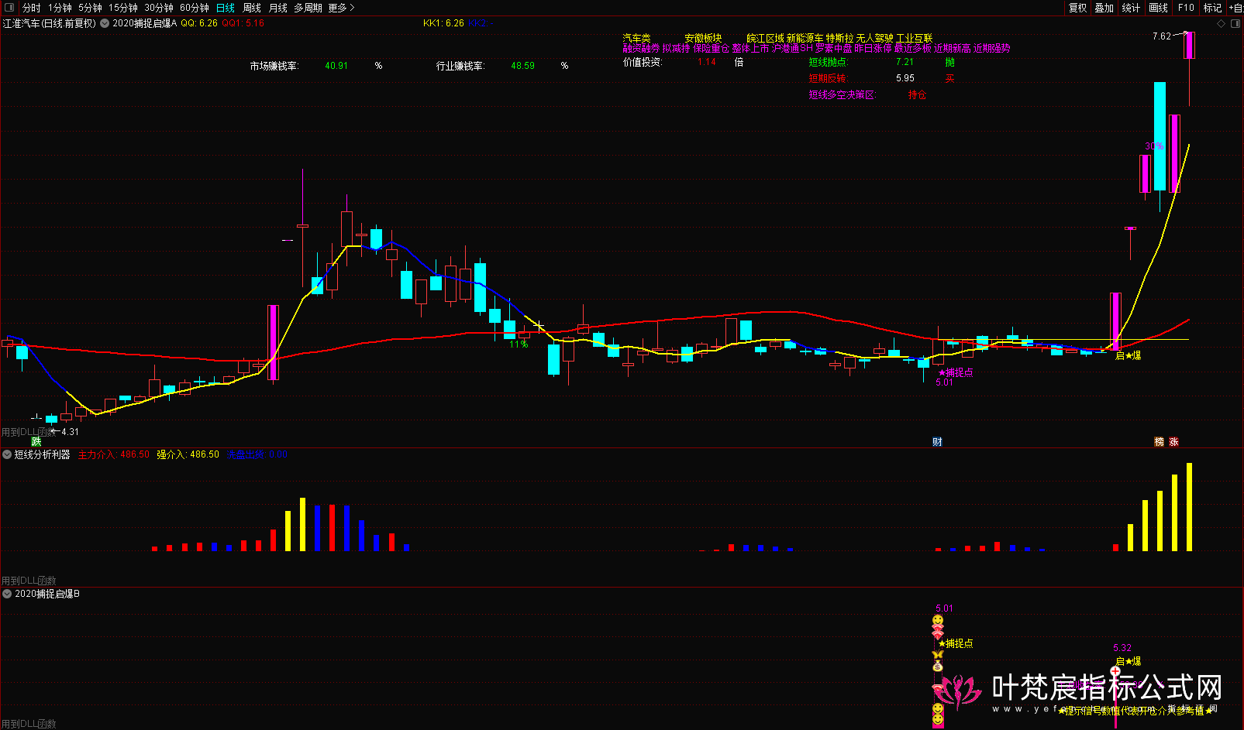This screenshot has width=1244, height=730.
Task: Open the 画线 drawing tools
Action: point(1158,8)
